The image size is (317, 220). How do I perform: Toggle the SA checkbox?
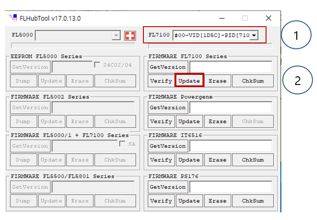click(122, 144)
